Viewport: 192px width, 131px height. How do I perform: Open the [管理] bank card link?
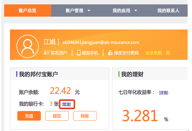pyautogui.click(x=66, y=104)
